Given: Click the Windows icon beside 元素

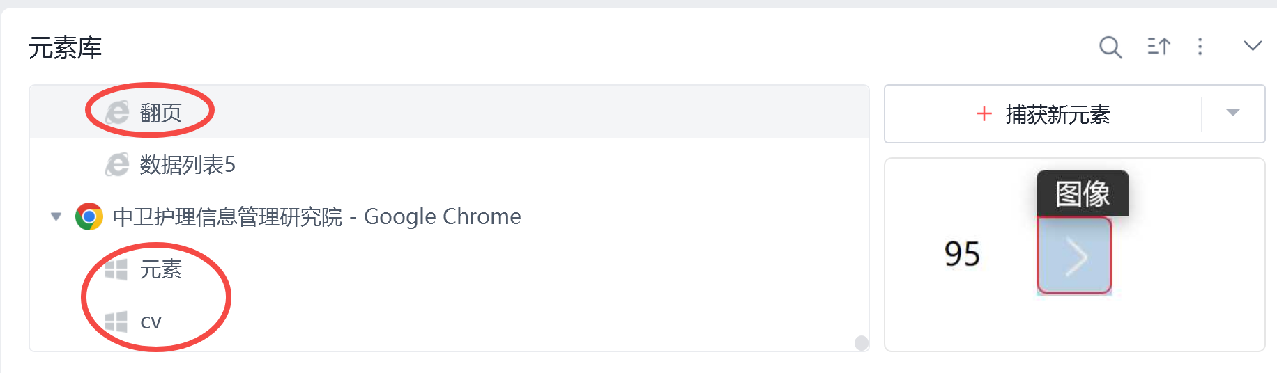Looking at the screenshot, I should click(116, 269).
